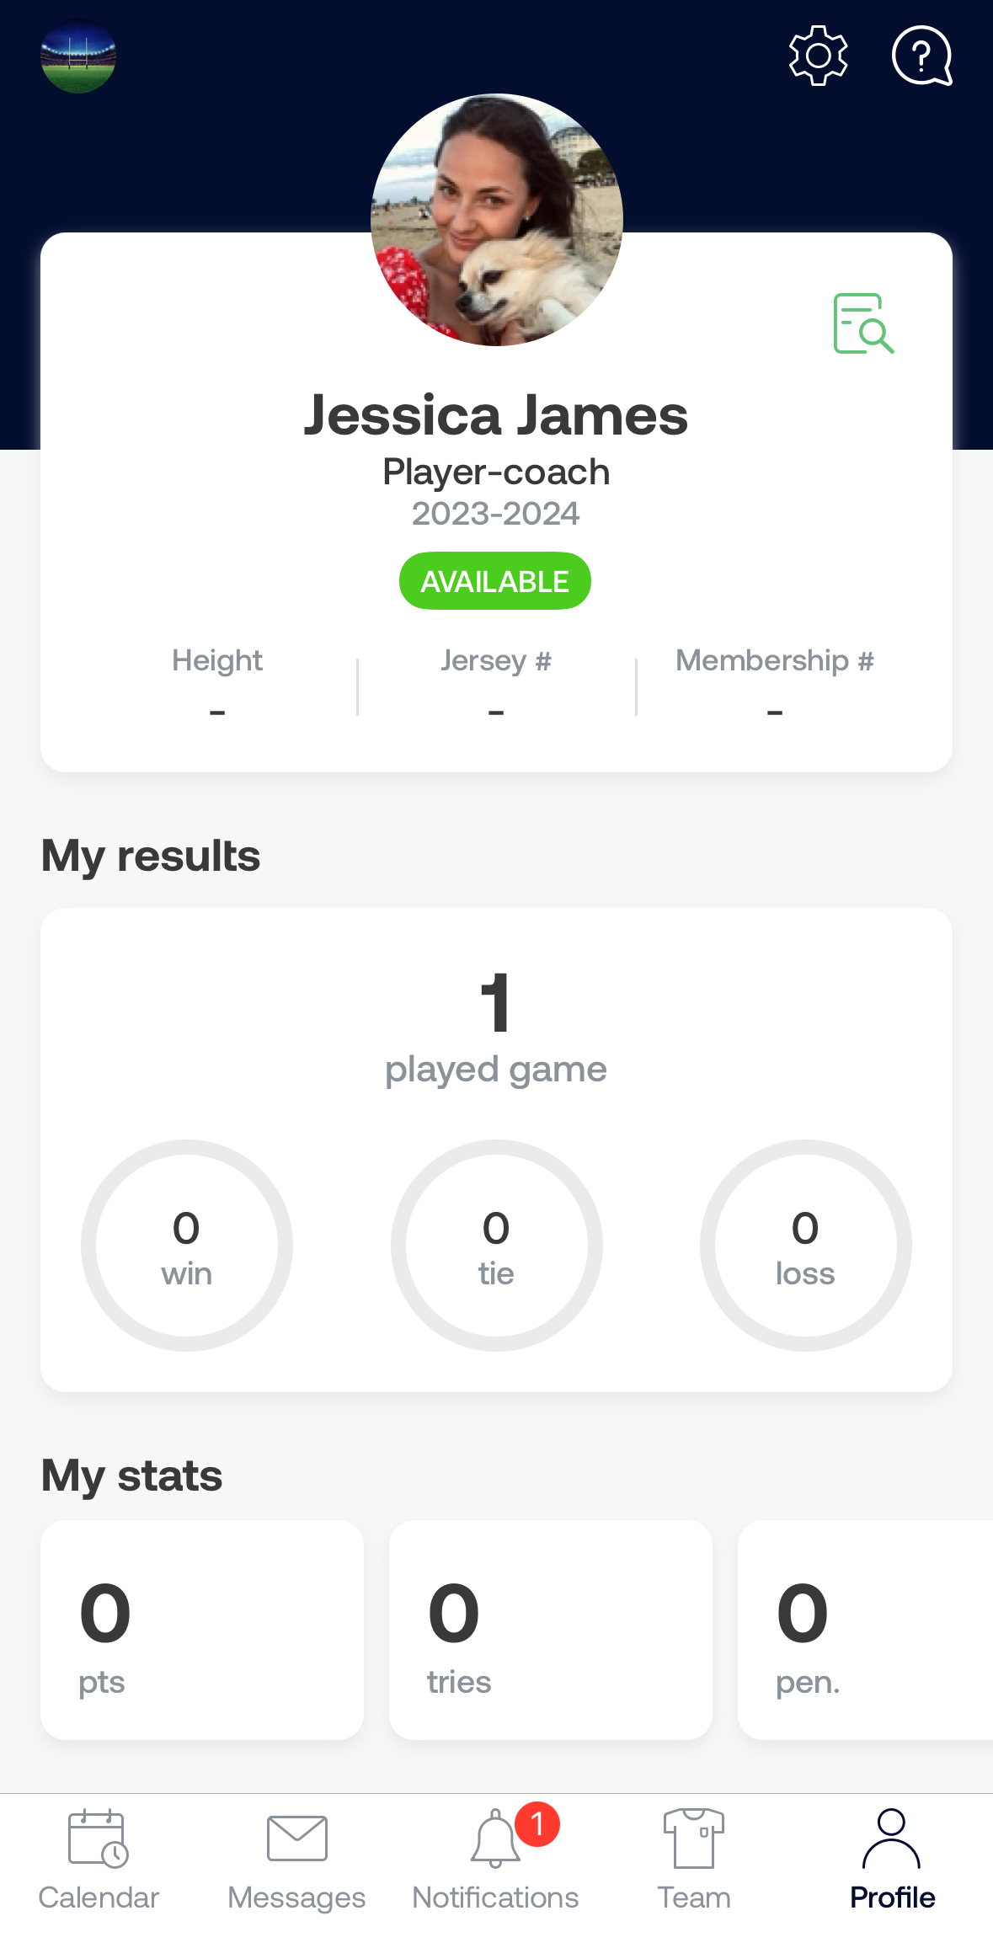Toggle the AVAILABLE status badge
This screenshot has width=993, height=1948.
coord(495,581)
